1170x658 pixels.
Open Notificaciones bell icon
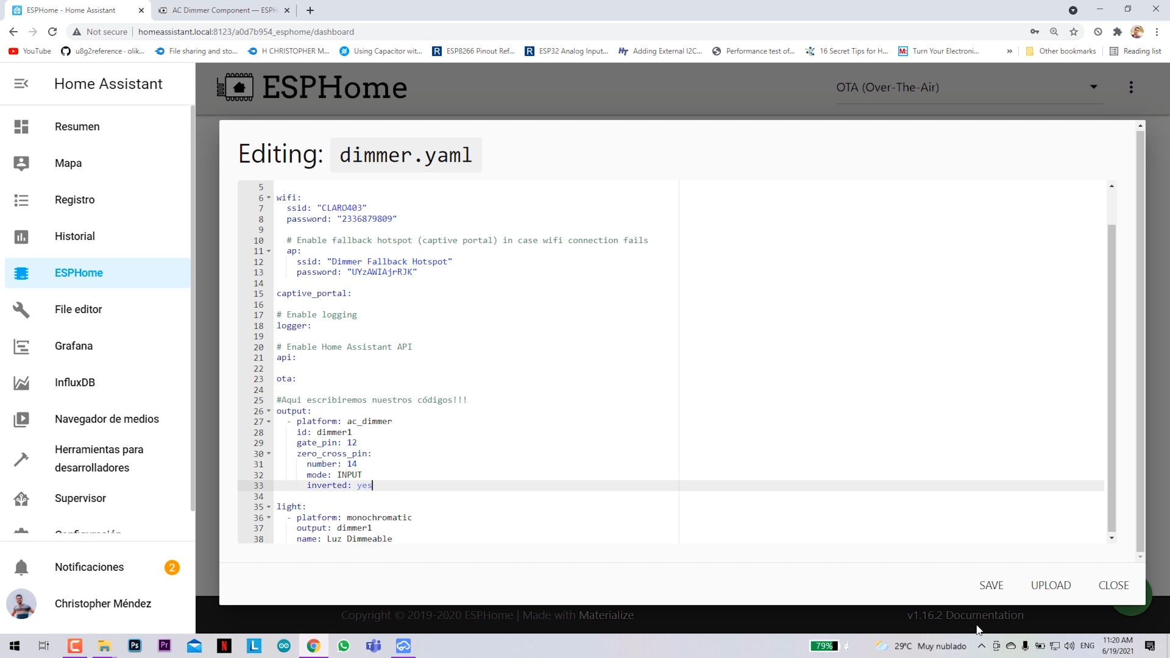click(x=21, y=567)
